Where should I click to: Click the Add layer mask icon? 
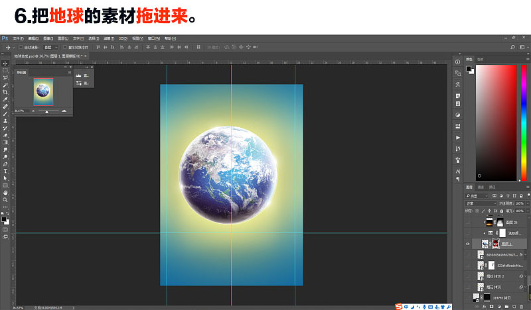[491, 307]
